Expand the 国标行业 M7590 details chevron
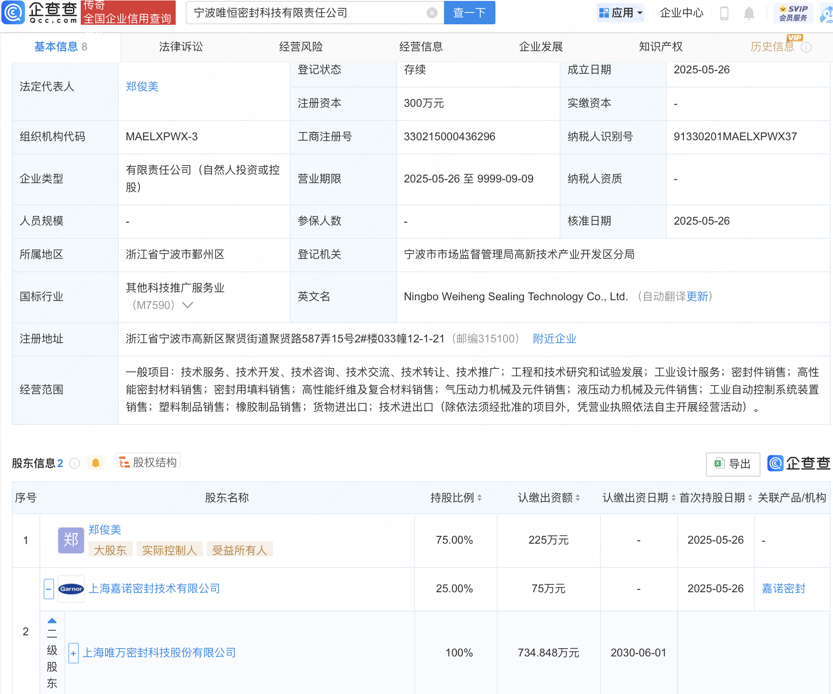833x694 pixels. (x=188, y=305)
